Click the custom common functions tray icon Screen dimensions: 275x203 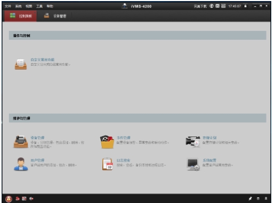(x=21, y=64)
